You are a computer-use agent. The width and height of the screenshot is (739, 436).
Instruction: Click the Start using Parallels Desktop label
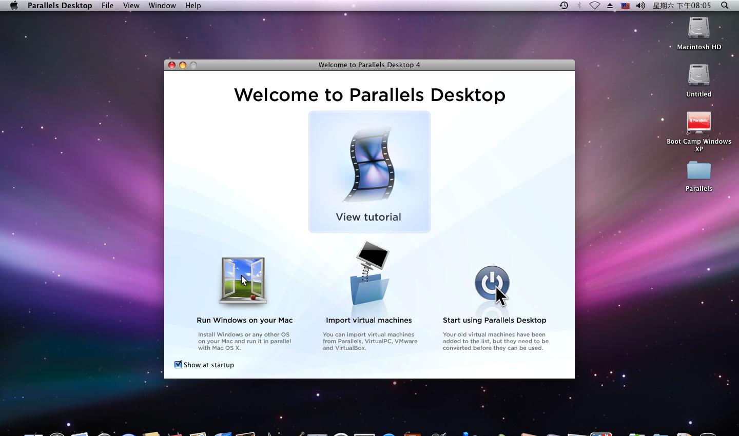tap(495, 320)
